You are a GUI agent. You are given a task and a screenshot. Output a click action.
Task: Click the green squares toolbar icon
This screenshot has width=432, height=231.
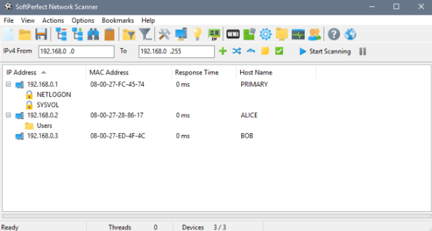pos(249,34)
